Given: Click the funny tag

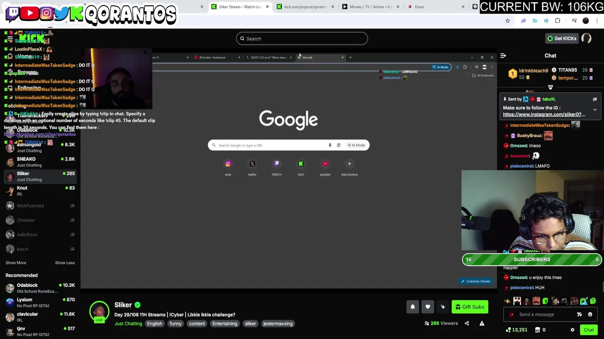Looking at the screenshot, I should pyautogui.click(x=176, y=323).
